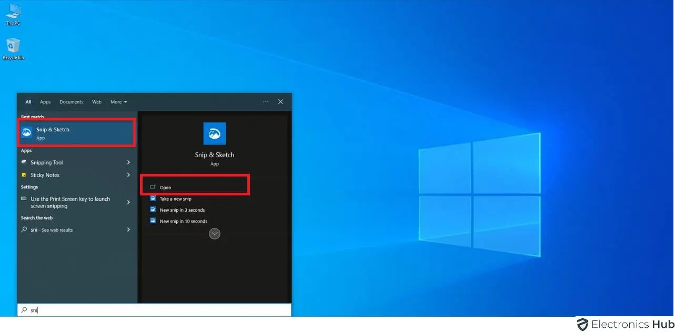Open This PC desktop icon
Screen dimensions: 675x332
click(13, 15)
